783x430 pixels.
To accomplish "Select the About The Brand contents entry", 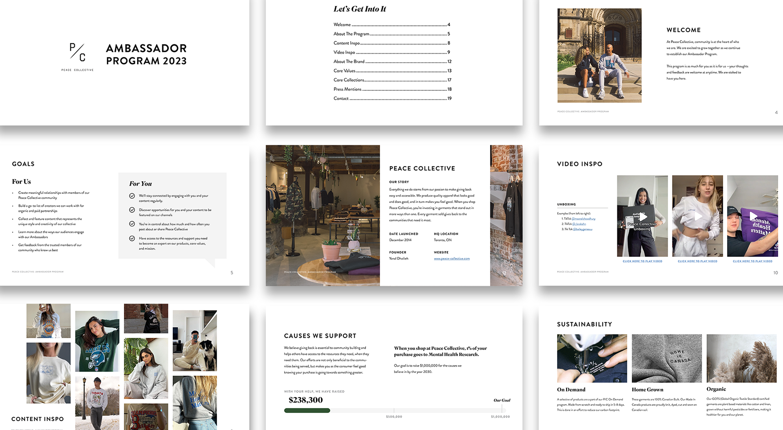I will click(392, 61).
